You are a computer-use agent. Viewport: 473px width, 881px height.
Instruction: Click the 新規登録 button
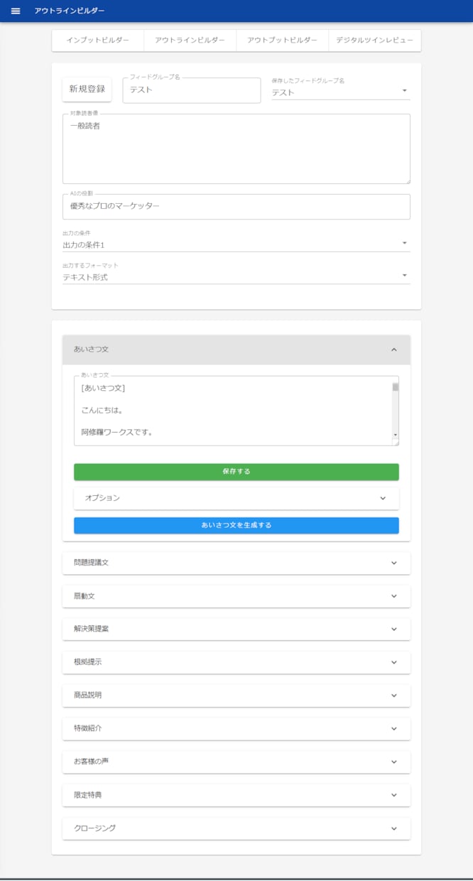pyautogui.click(x=87, y=90)
